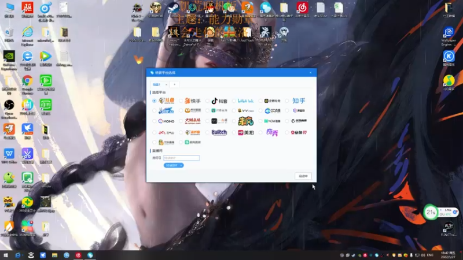463x260 pixels.
Task: Open the red driver tool icon
Action: (x=27, y=10)
